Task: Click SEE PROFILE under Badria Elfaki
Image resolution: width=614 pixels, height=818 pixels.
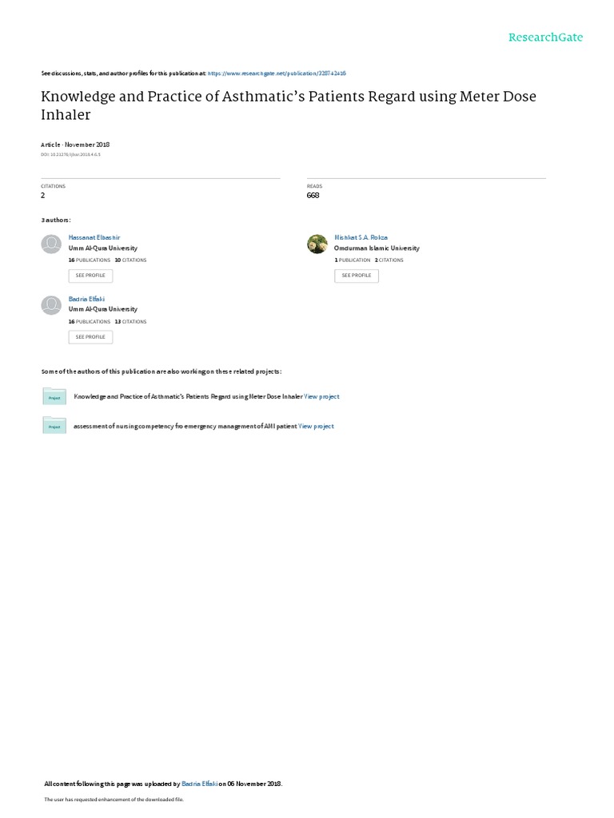Action: pos(90,337)
